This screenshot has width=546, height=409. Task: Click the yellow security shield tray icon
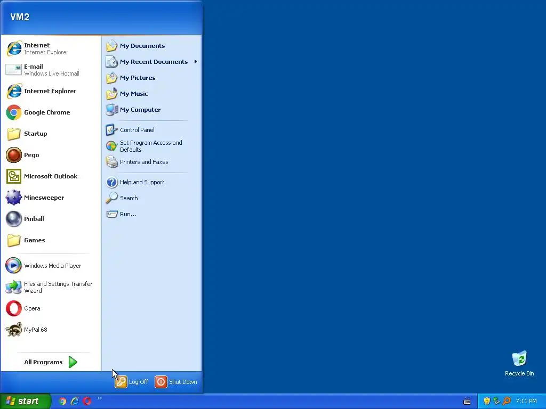(487, 401)
